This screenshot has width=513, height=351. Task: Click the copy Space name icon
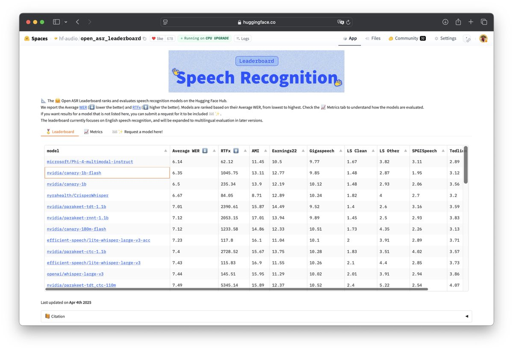point(144,38)
